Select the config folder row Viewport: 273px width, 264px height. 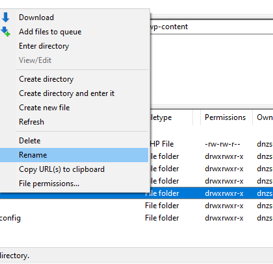click(136, 218)
